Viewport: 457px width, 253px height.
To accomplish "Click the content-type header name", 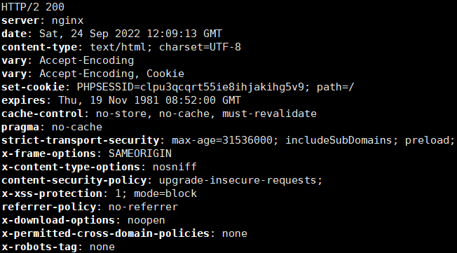I will click(x=40, y=48).
